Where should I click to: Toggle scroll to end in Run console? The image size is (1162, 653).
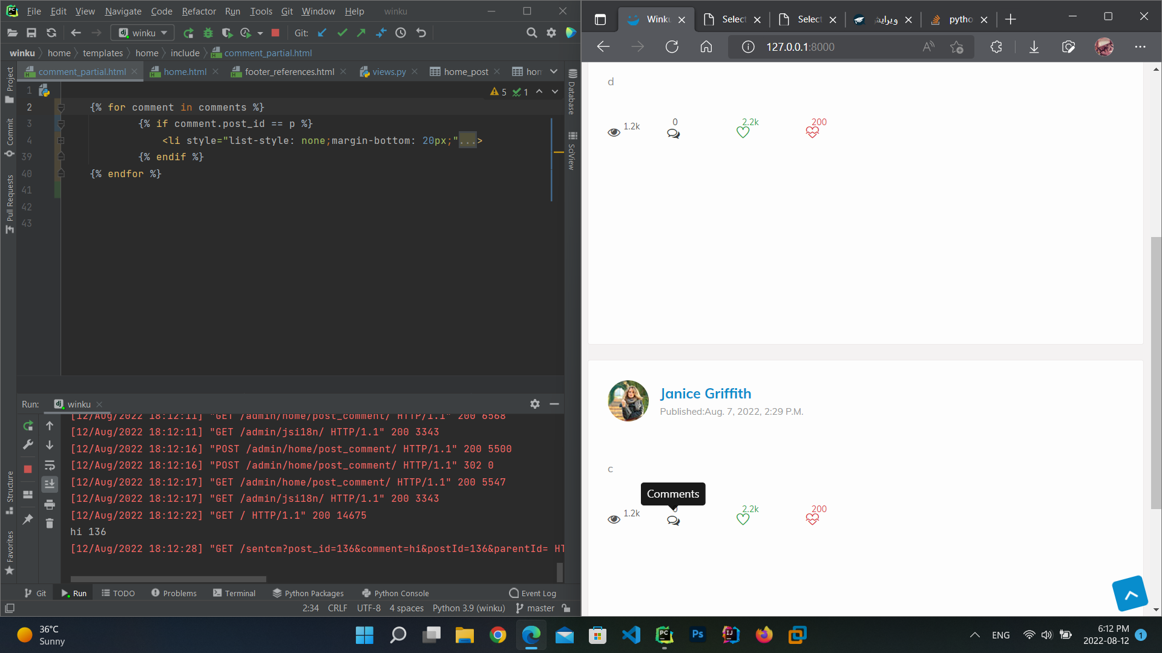point(50,484)
